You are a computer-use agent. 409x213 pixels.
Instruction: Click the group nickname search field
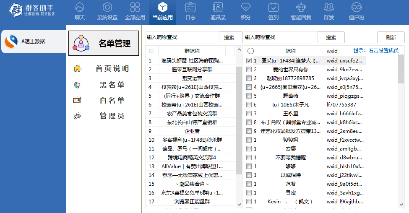[182, 37]
